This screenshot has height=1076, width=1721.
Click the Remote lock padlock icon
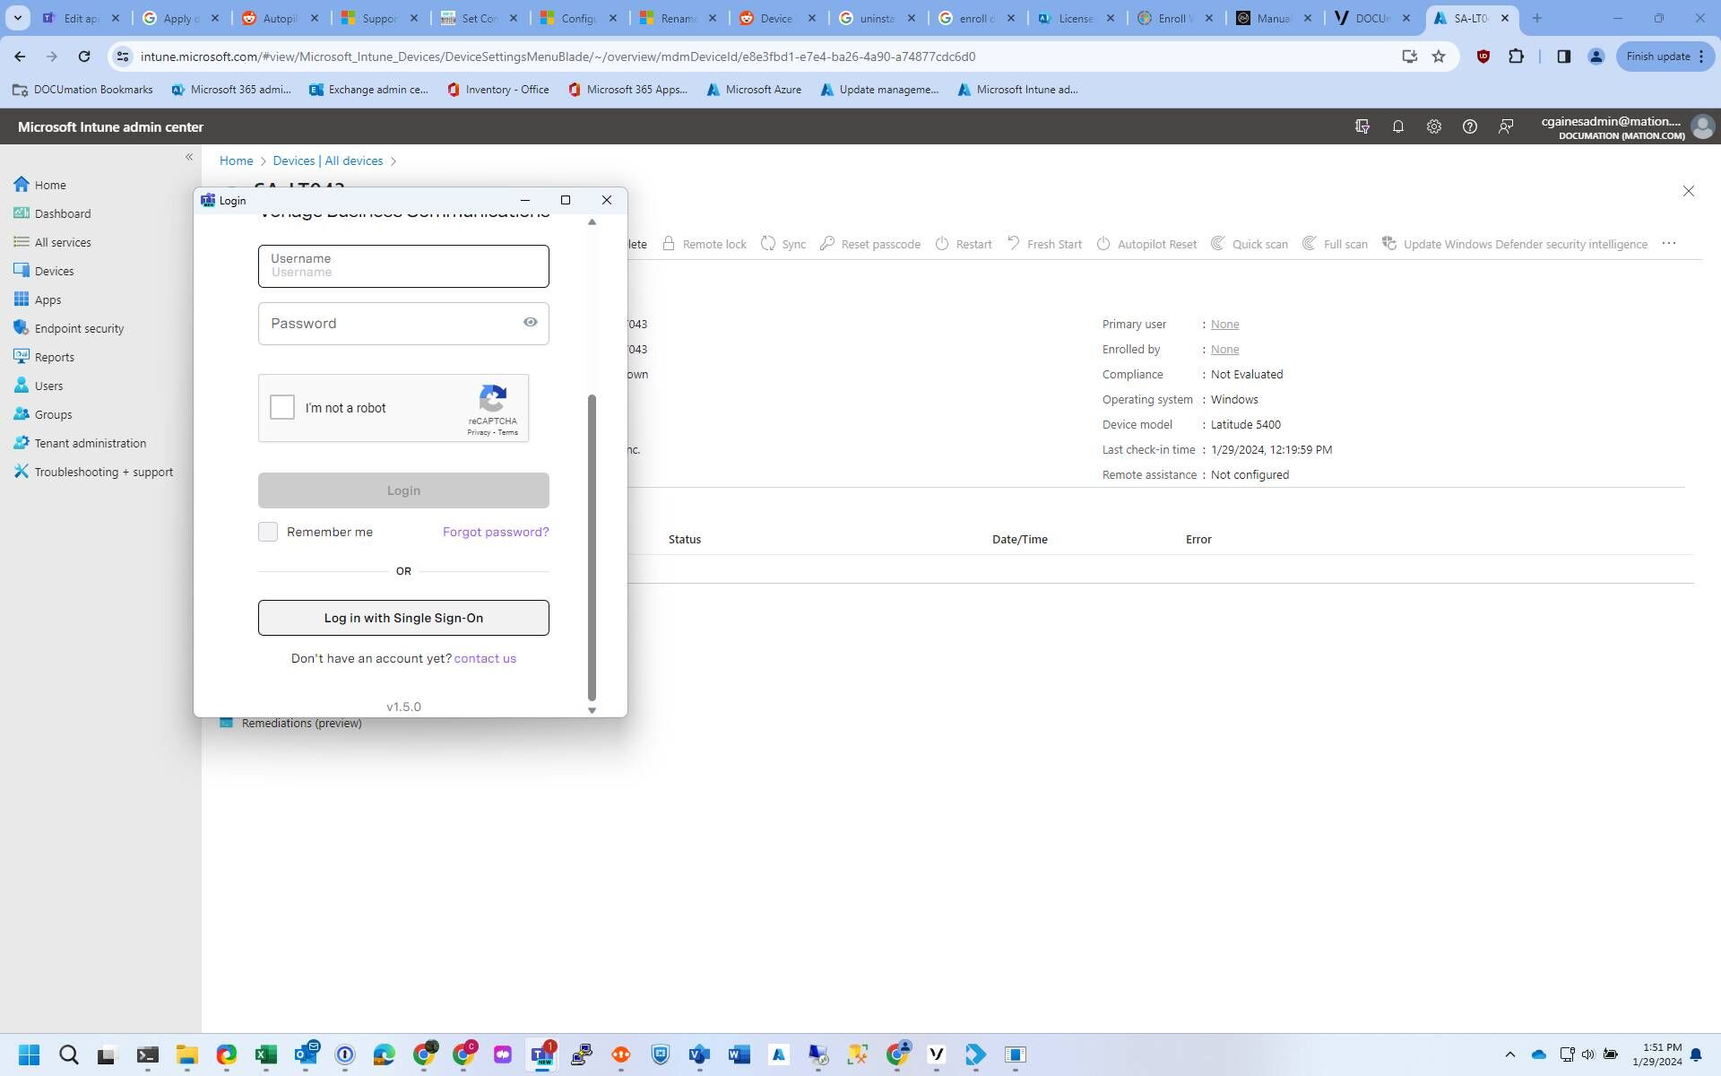(669, 244)
